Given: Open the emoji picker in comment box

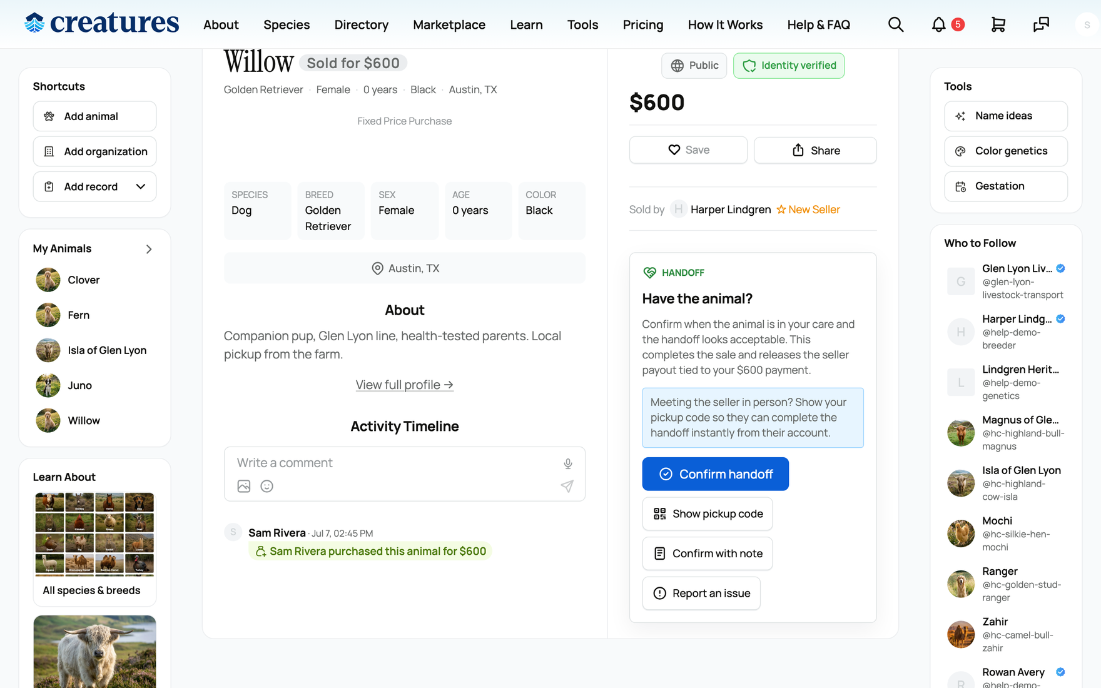Looking at the screenshot, I should point(267,486).
